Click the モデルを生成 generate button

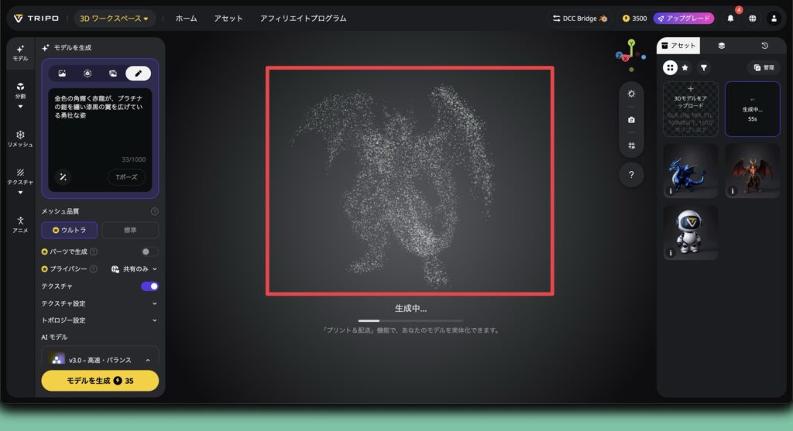pyautogui.click(x=100, y=381)
